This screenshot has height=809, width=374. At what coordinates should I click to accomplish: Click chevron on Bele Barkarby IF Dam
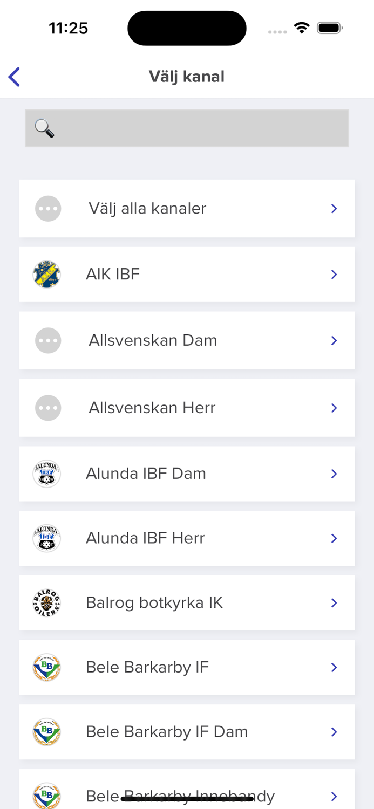(334, 732)
